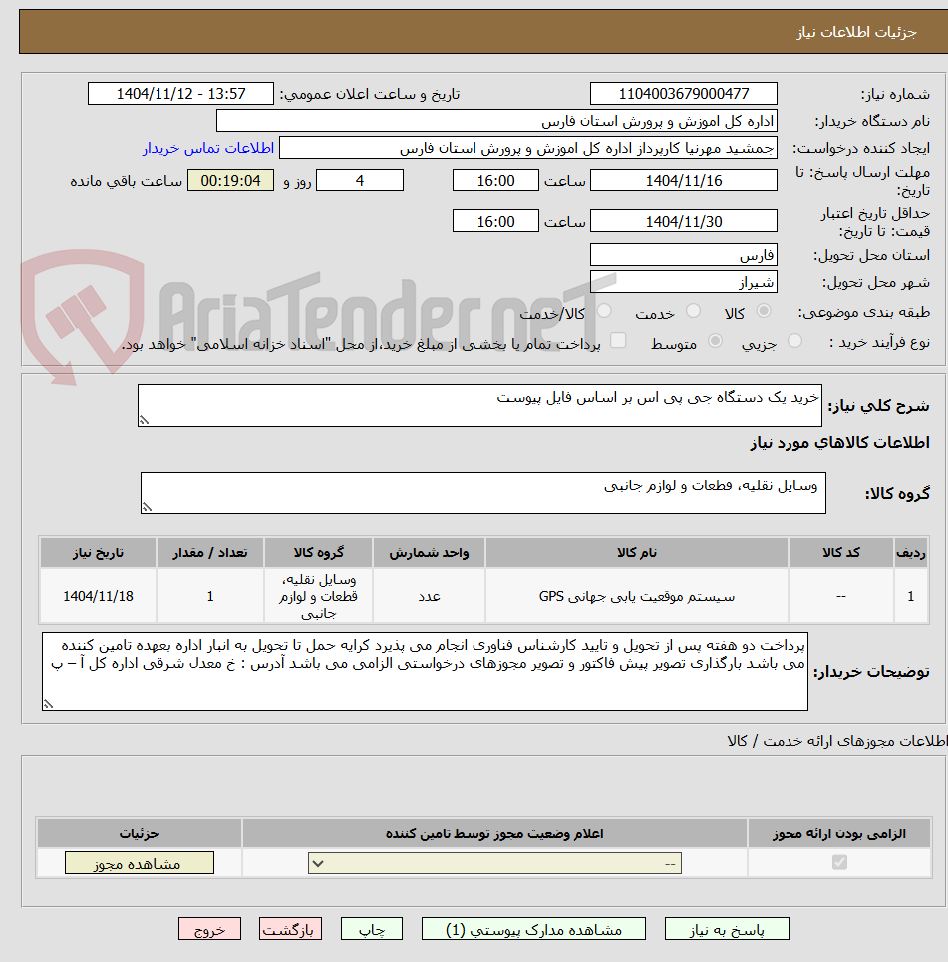The image size is (948, 962).
Task: Click the delivery city field شیراز
Action: tap(684, 281)
